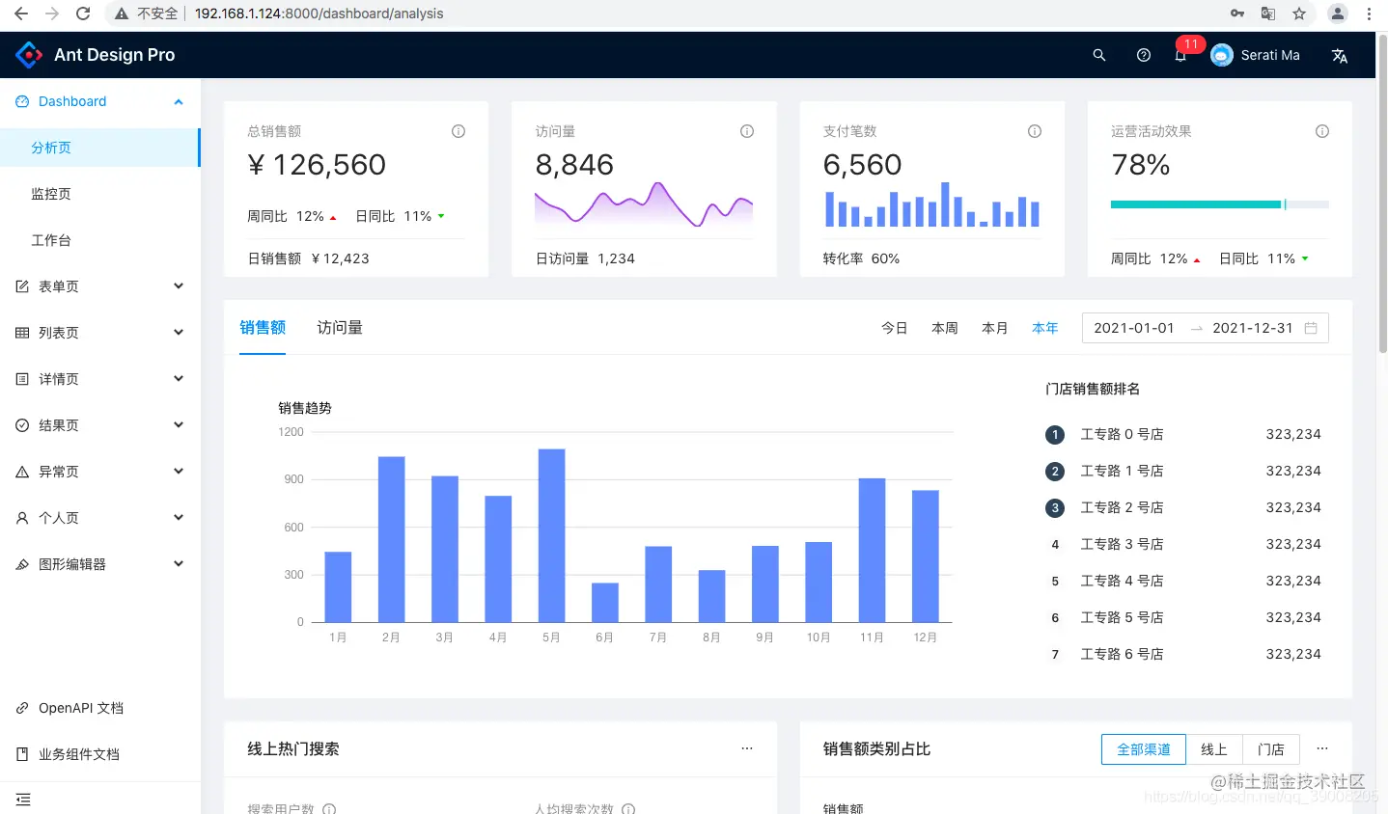Expand the 列表页 sidebar menu

pos(100,332)
